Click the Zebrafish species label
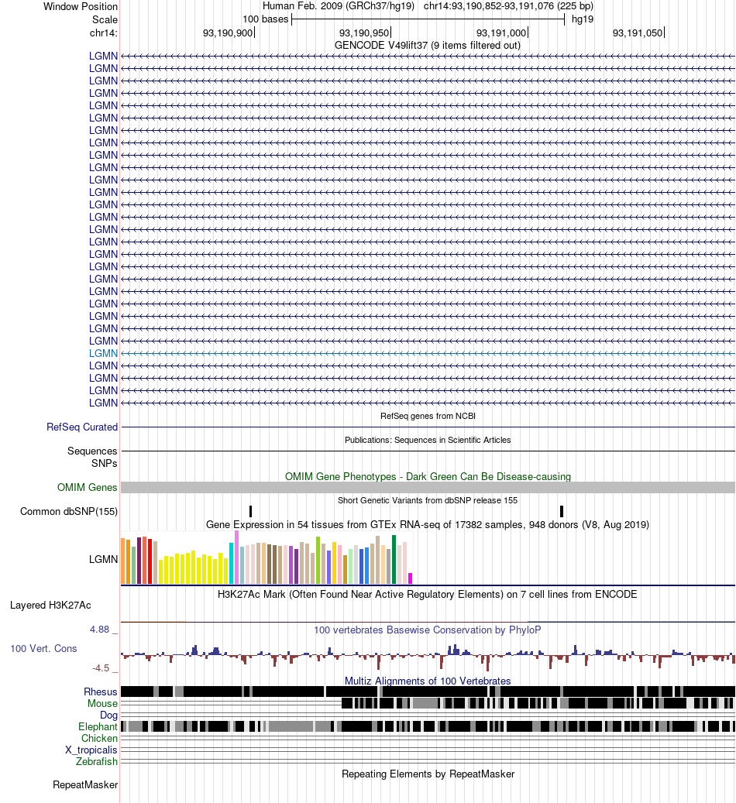Screen dimensions: 736x803 pyautogui.click(x=97, y=761)
